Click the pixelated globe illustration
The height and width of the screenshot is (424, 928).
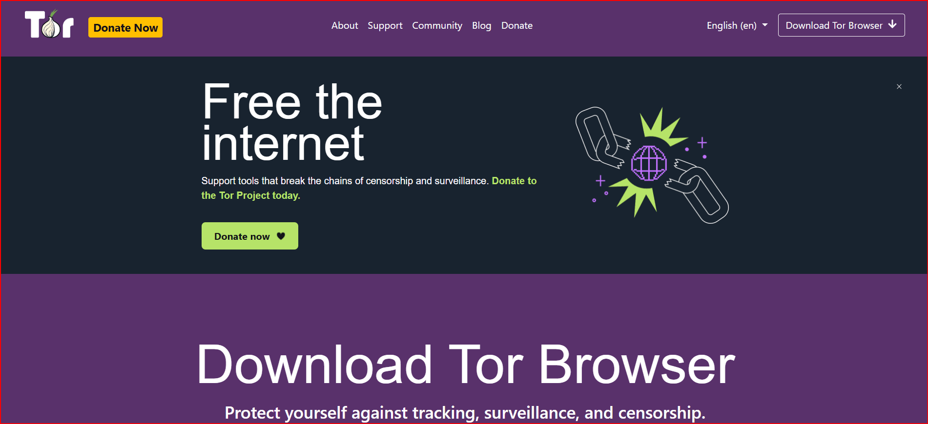point(649,163)
